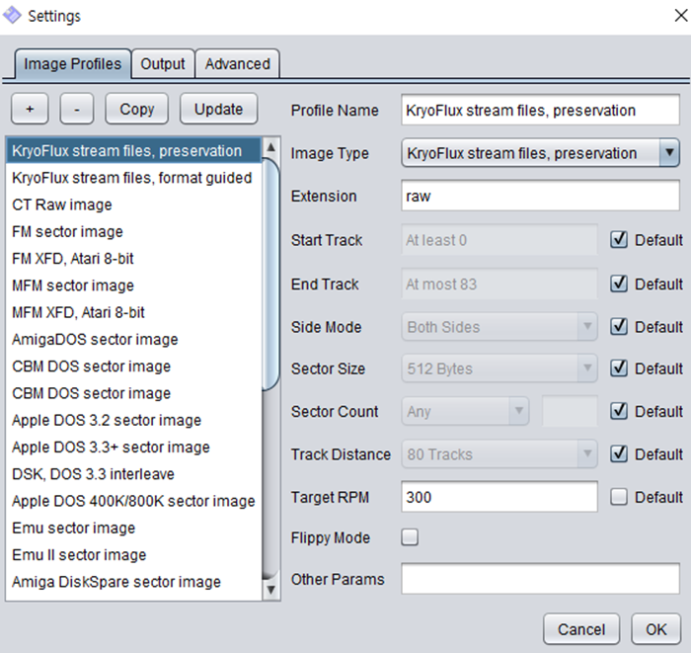Switch to the Advanced tab
691x653 pixels.
[238, 64]
